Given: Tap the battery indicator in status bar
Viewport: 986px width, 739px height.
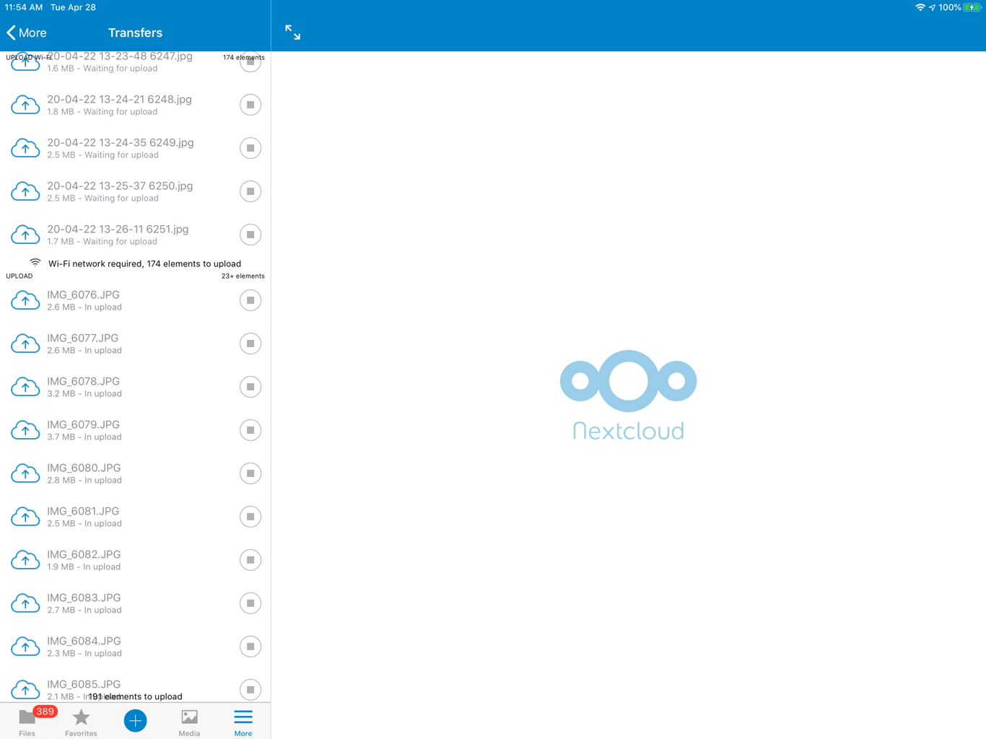Looking at the screenshot, I should [x=973, y=7].
